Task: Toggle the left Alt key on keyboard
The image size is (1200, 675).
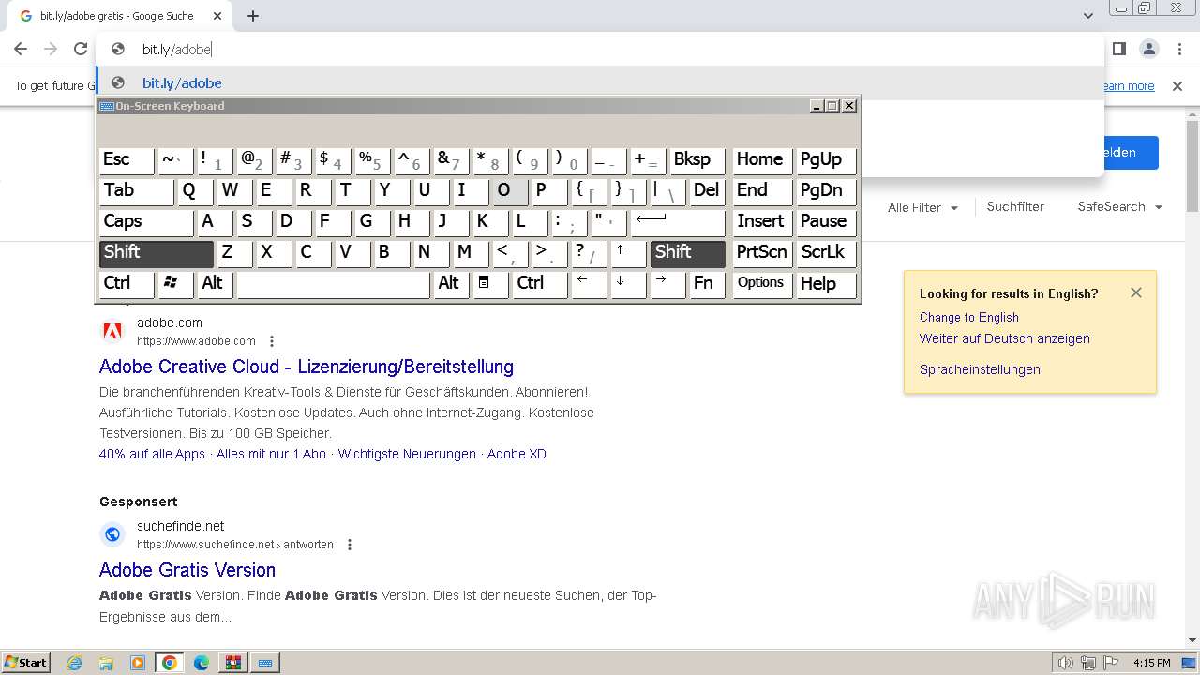Action: 215,284
